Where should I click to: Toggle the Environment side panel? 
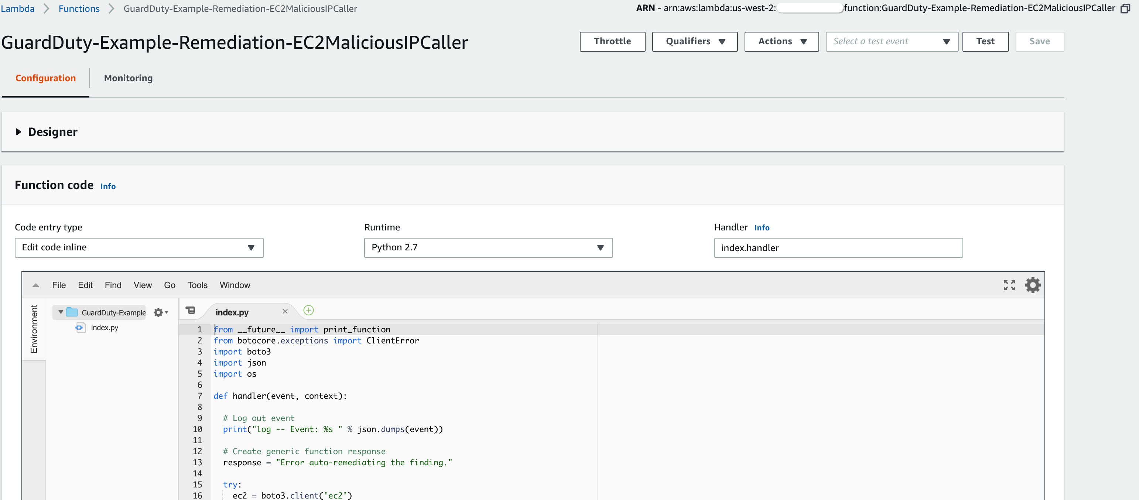point(34,329)
